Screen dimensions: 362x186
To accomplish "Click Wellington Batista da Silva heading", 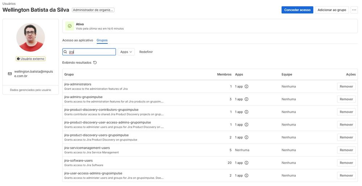I will (x=36, y=10).
